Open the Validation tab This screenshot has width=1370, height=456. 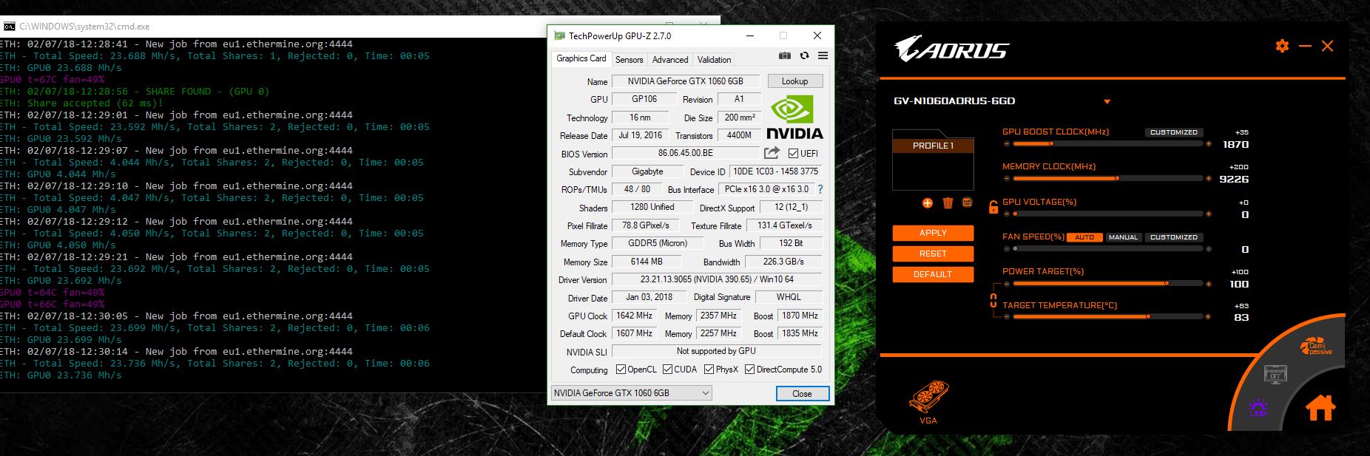click(x=714, y=60)
